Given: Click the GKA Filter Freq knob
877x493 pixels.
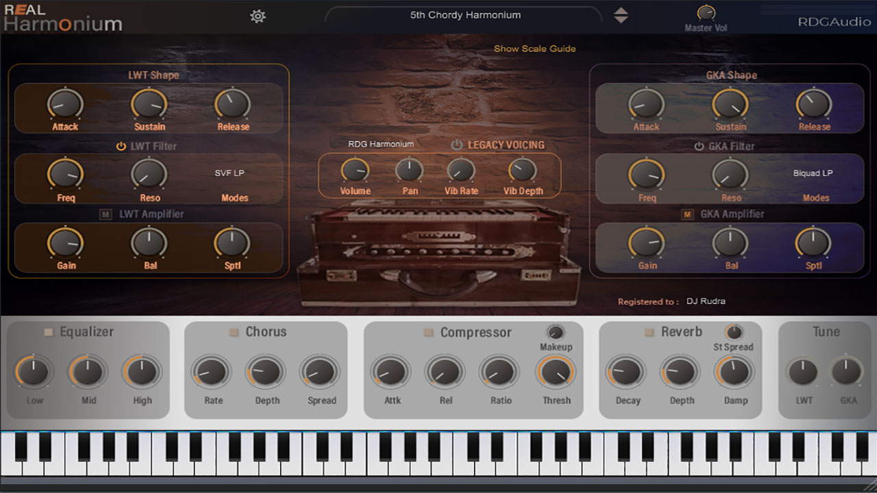Looking at the screenshot, I should (647, 174).
